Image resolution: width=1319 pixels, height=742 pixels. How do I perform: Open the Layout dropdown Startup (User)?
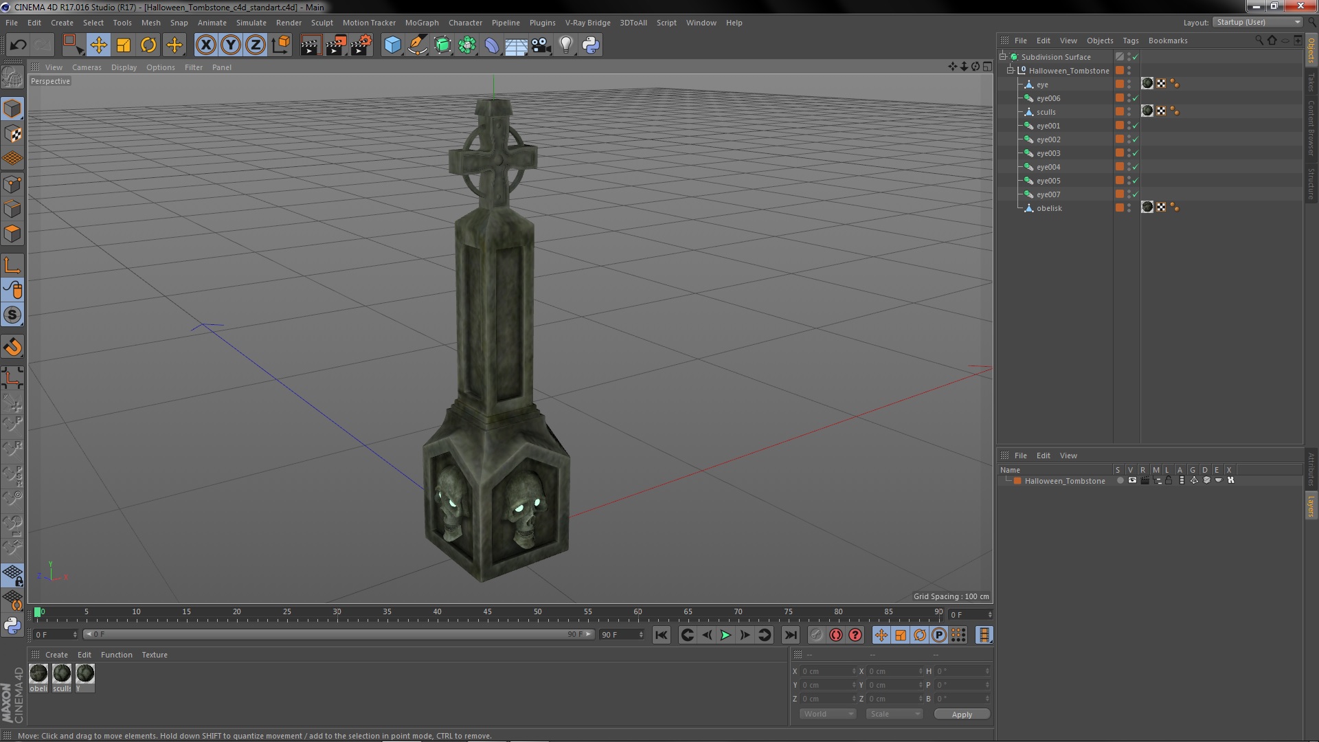1257,23
